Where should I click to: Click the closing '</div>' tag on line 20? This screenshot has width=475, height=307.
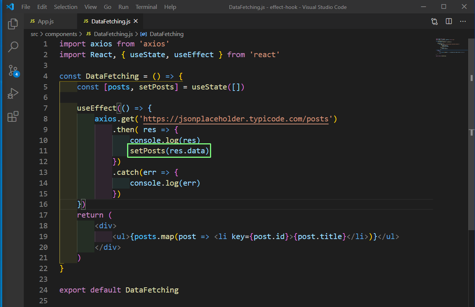(x=108, y=247)
